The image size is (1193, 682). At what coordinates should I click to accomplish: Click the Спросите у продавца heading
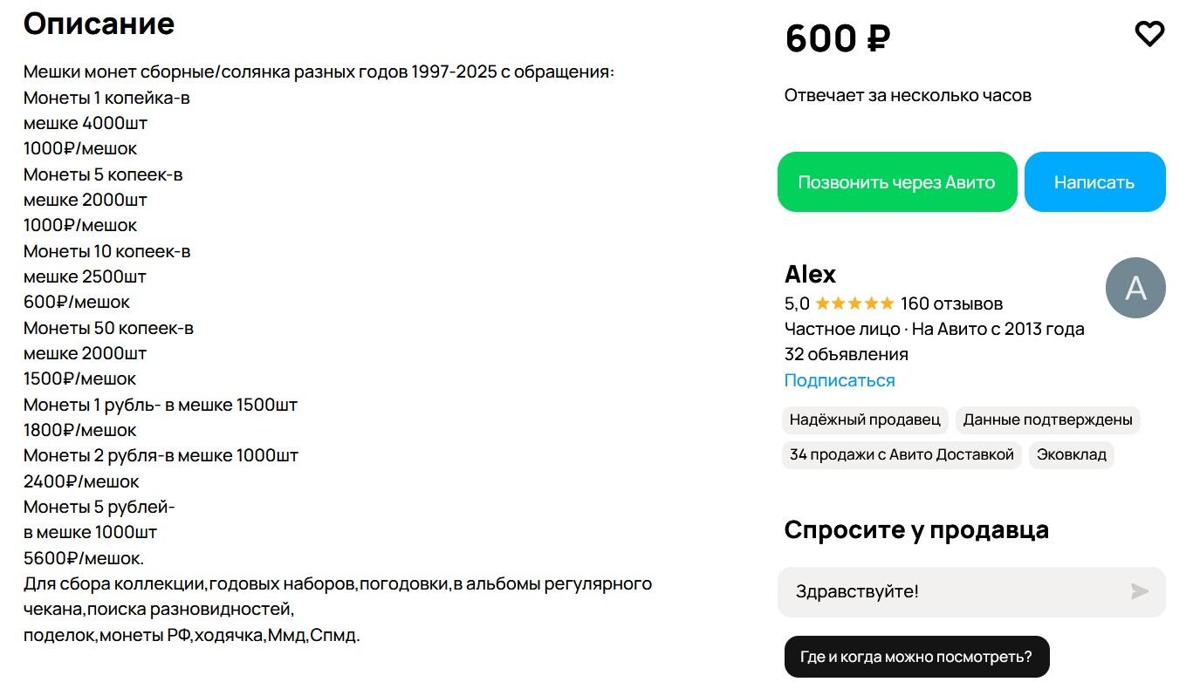coord(916,529)
